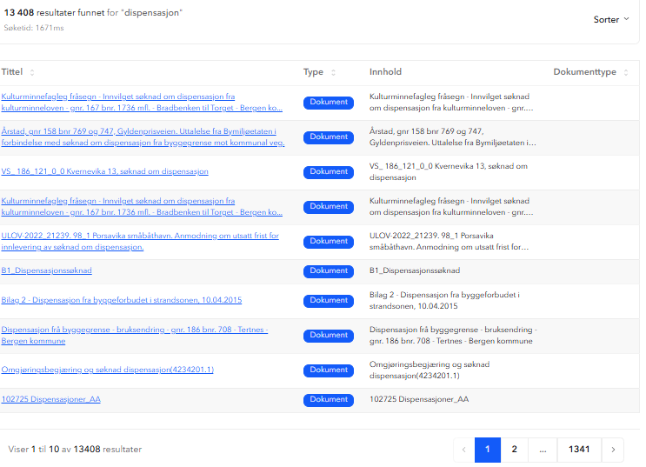Image resolution: width=646 pixels, height=467 pixels.
Task: Open the 102725 Dispensasjoner_AA link
Action: [51, 399]
